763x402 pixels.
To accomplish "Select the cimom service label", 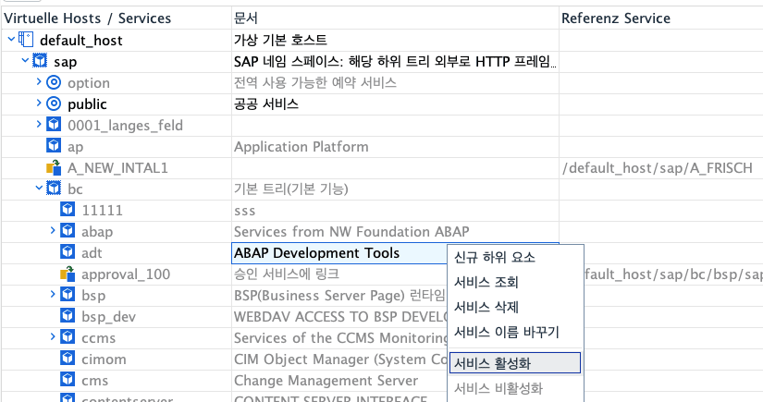I will pos(105,359).
